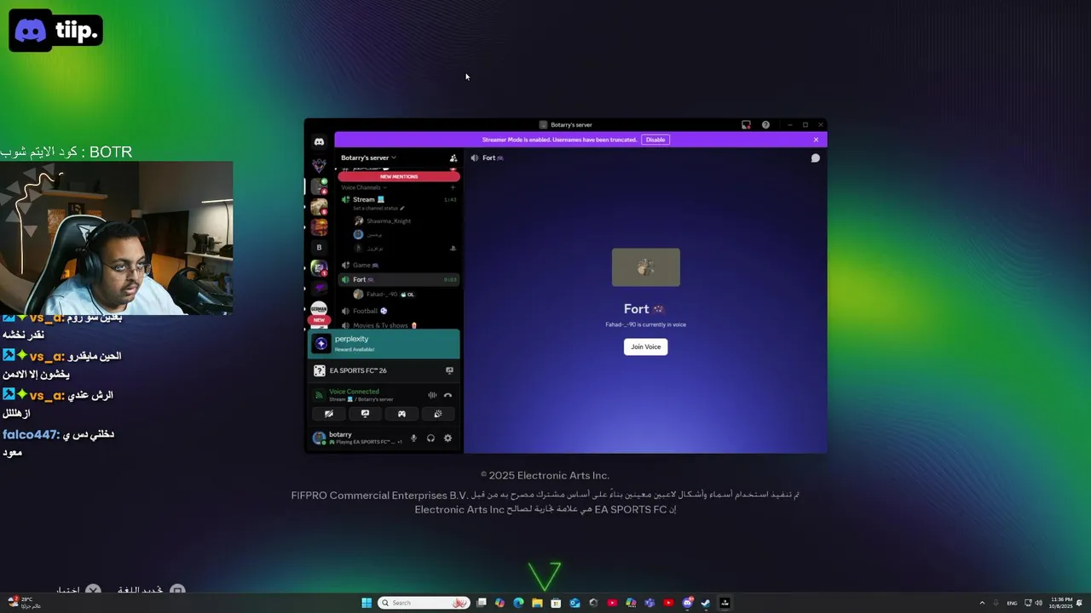Mute microphone in user panel
This screenshot has height=613, width=1091.
(414, 438)
